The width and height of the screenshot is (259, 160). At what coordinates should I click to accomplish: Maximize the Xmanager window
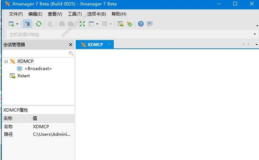235,4
